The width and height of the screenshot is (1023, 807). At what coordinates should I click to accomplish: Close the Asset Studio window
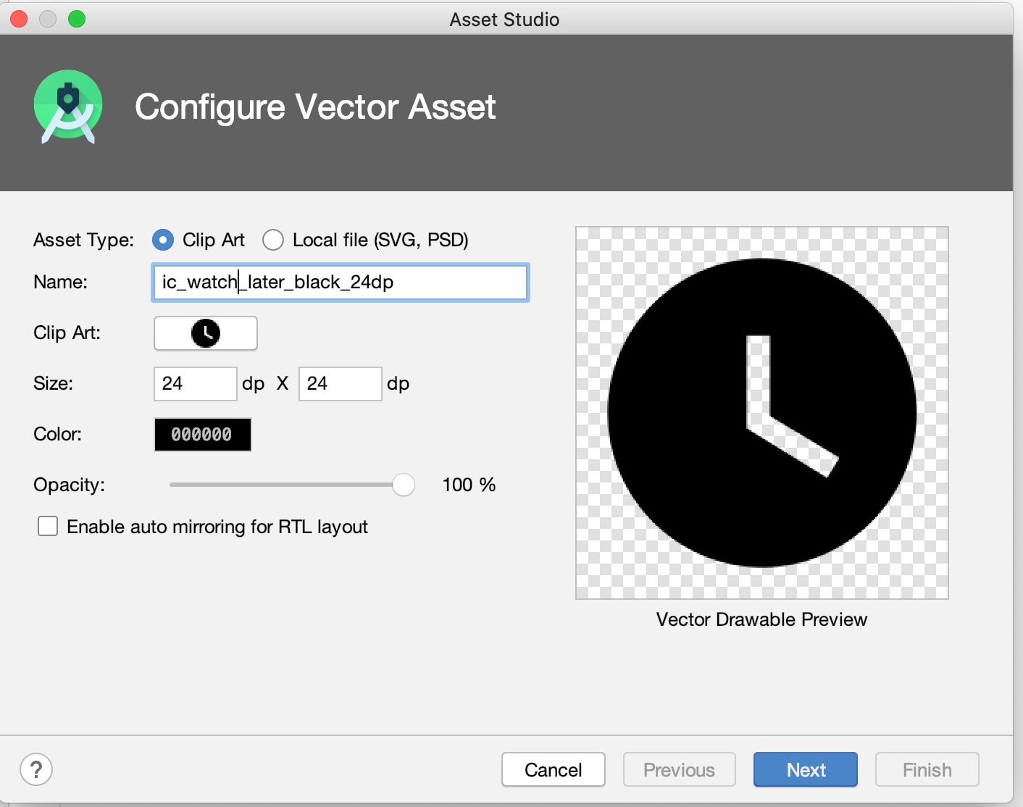(x=19, y=19)
